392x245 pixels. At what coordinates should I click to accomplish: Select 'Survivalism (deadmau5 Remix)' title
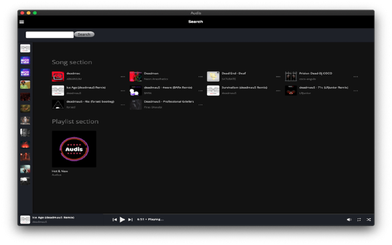244,88
